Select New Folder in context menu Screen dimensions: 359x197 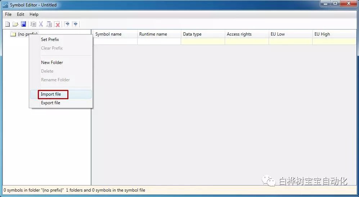52,63
